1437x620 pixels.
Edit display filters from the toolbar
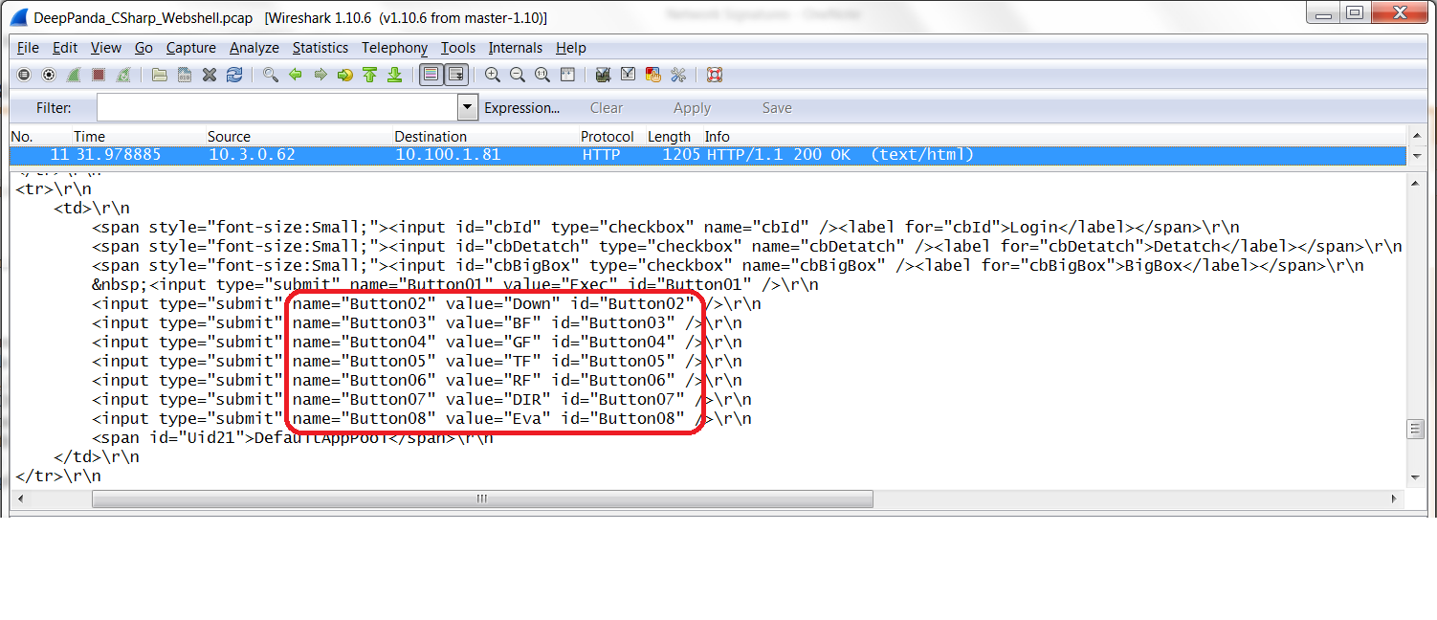(629, 75)
